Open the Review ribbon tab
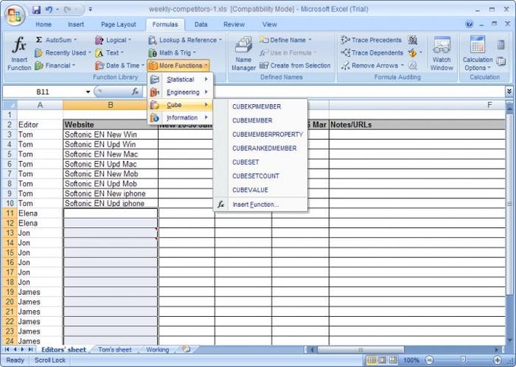The height and width of the screenshot is (367, 516). click(234, 24)
